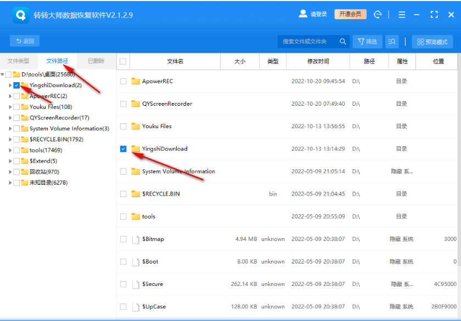
Task: Switch to the 已删除 tab
Action: point(96,61)
